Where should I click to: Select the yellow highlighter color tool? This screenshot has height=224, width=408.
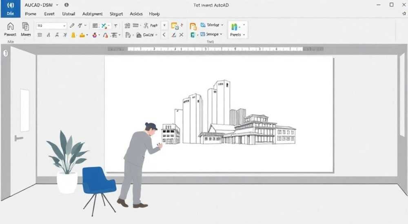73,35
